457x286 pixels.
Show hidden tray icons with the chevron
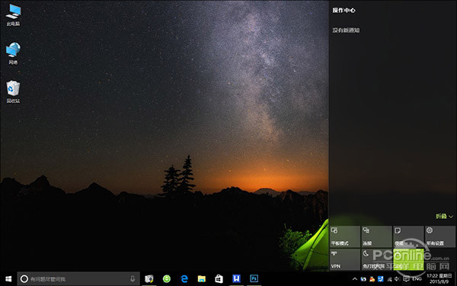click(355, 279)
